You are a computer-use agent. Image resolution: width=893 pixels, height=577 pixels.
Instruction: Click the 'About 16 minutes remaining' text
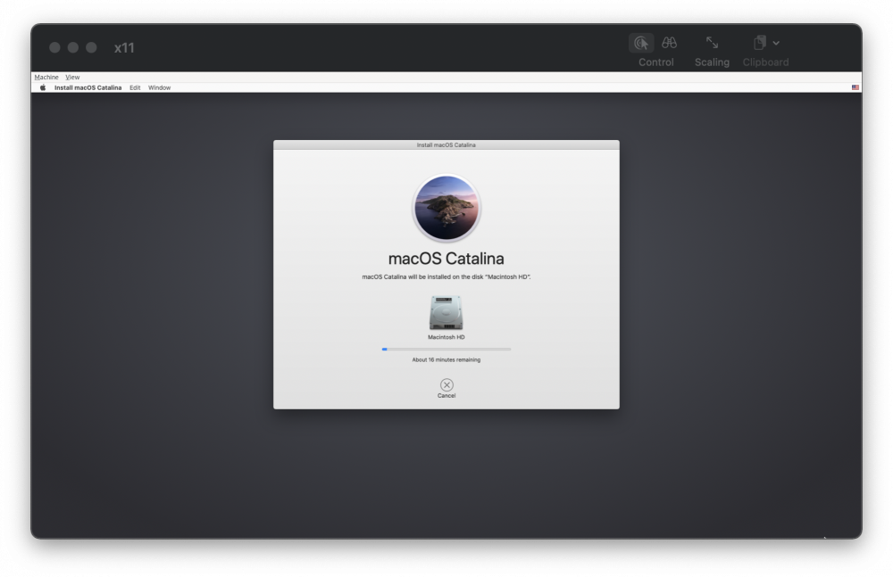[x=446, y=359]
